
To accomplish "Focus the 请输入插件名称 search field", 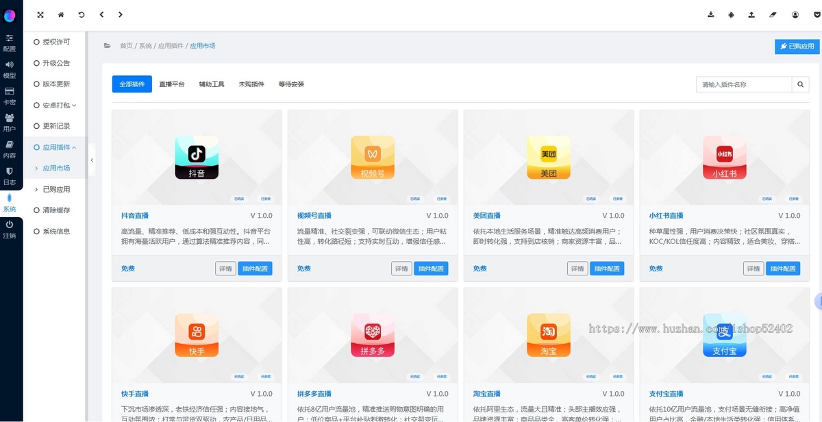I will pos(744,85).
